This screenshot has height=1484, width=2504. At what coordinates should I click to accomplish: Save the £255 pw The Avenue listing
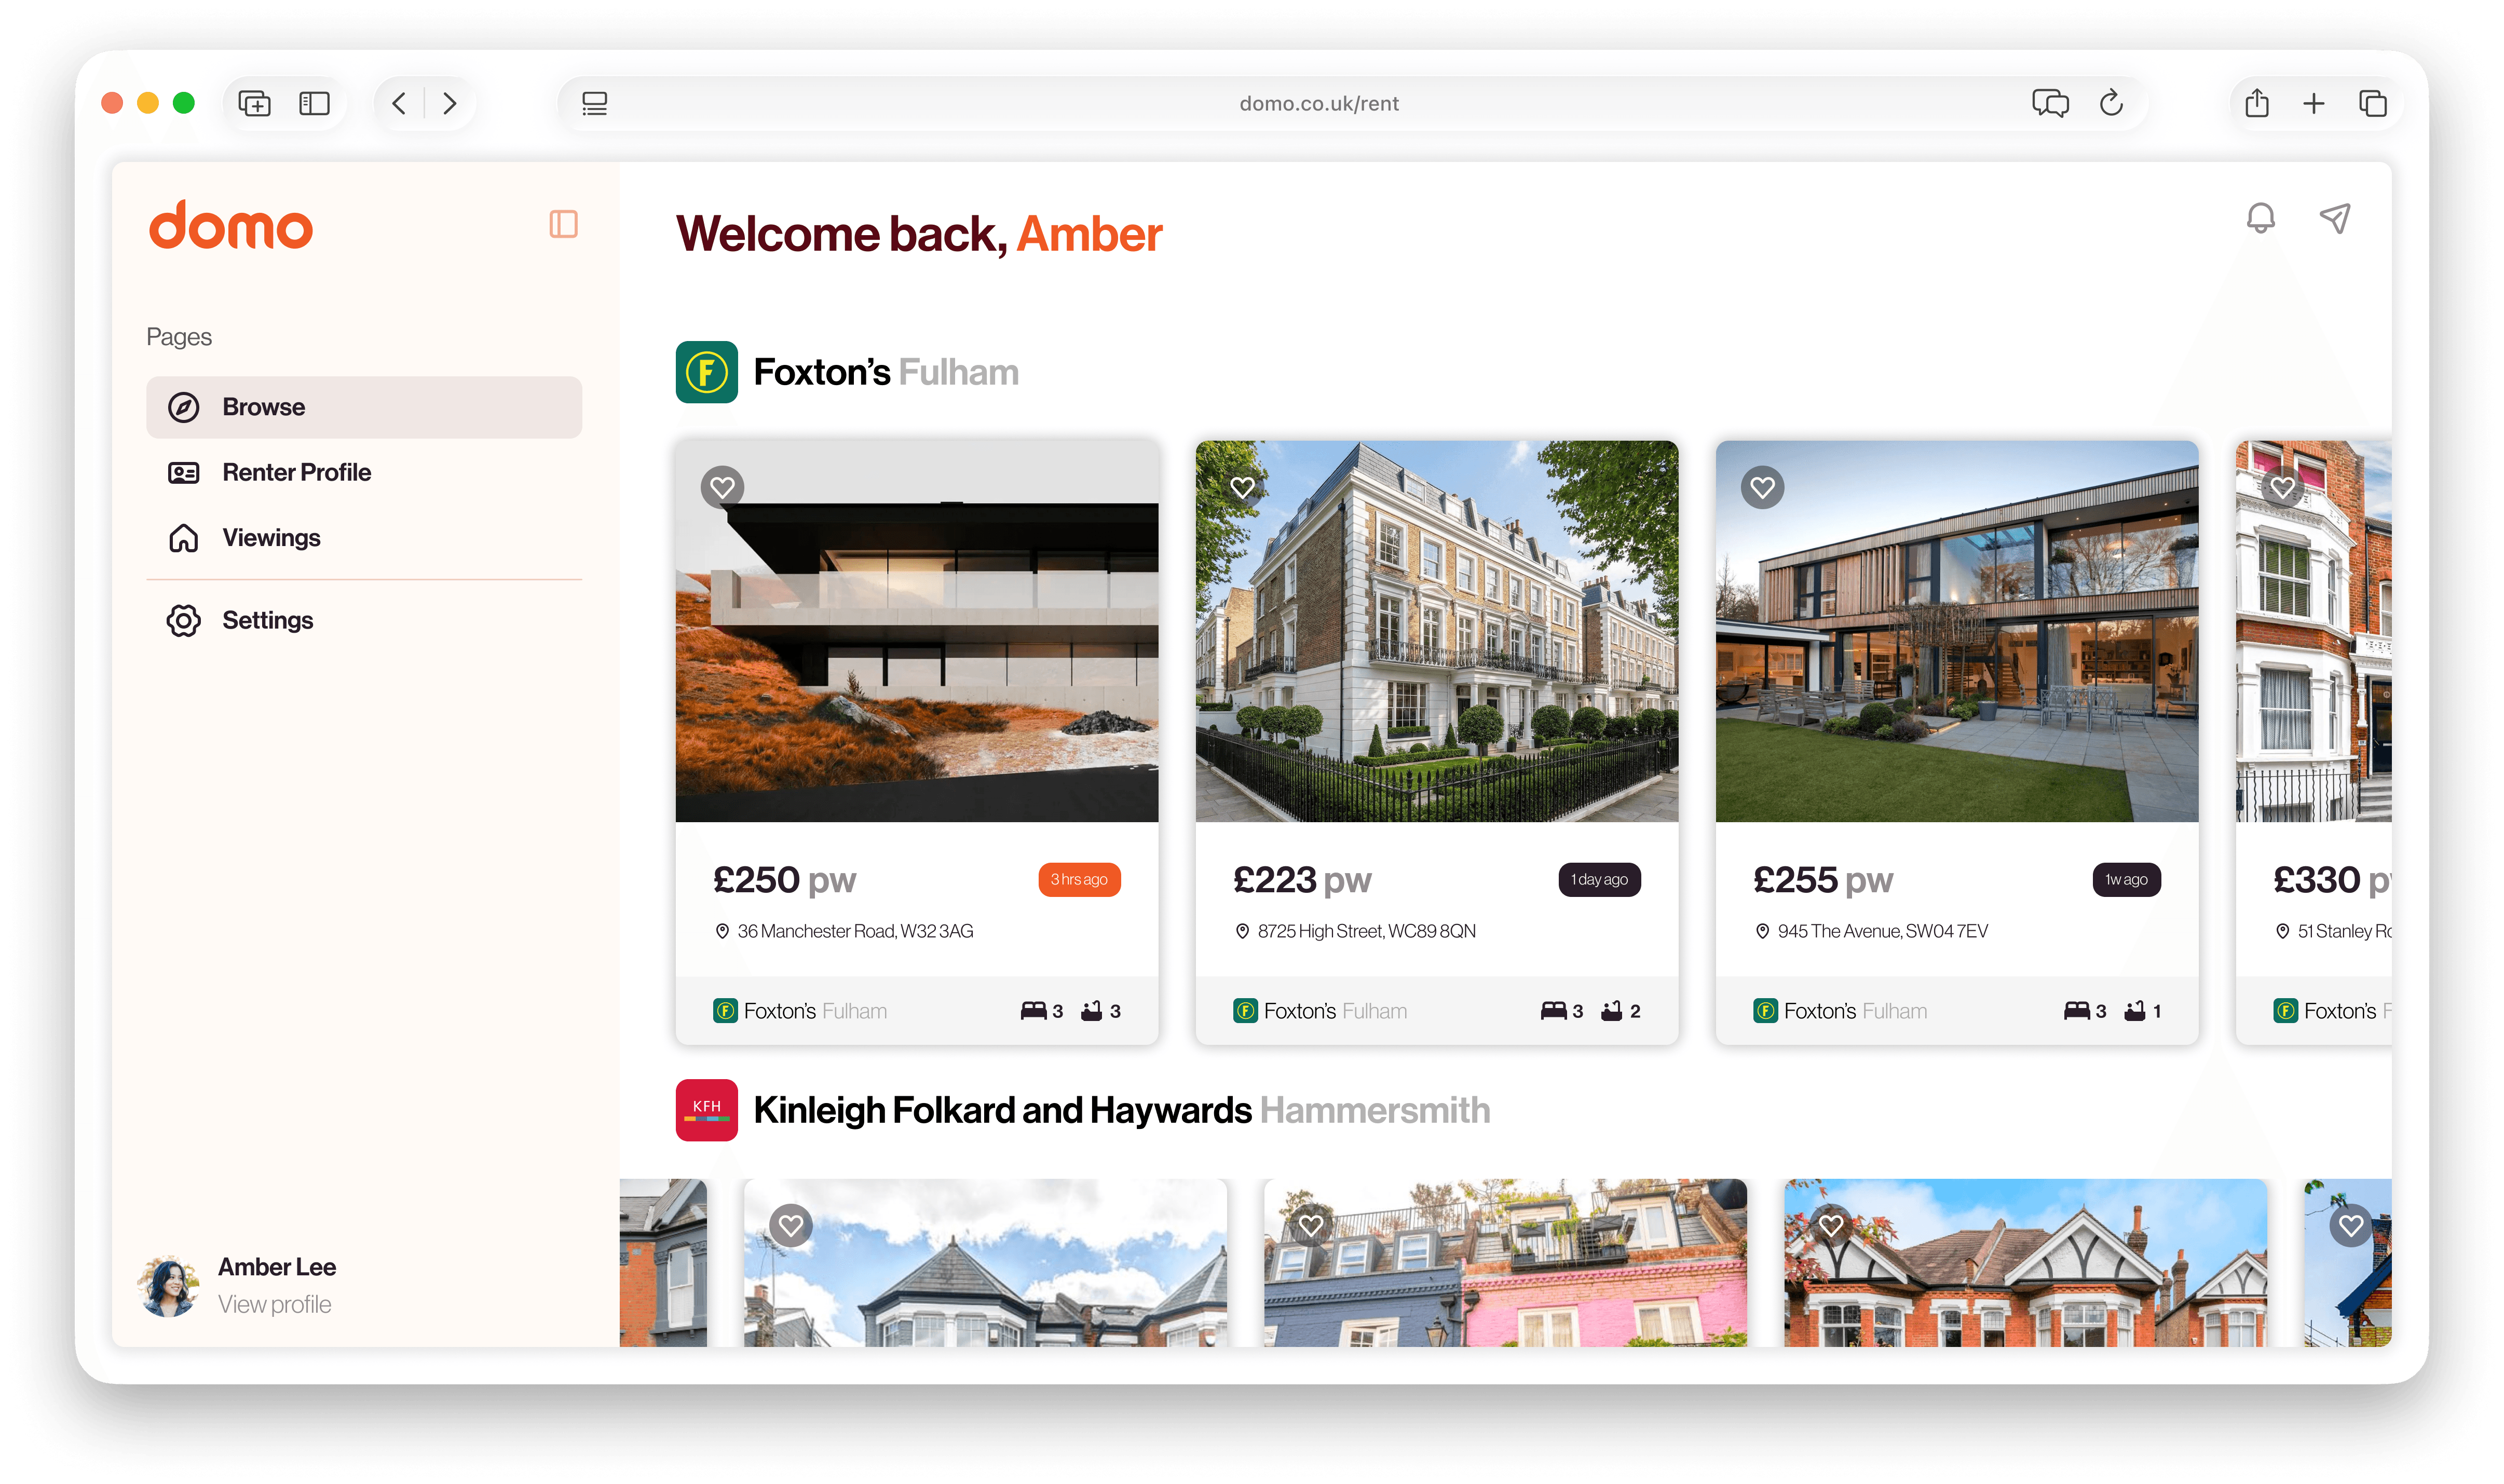click(x=1762, y=487)
